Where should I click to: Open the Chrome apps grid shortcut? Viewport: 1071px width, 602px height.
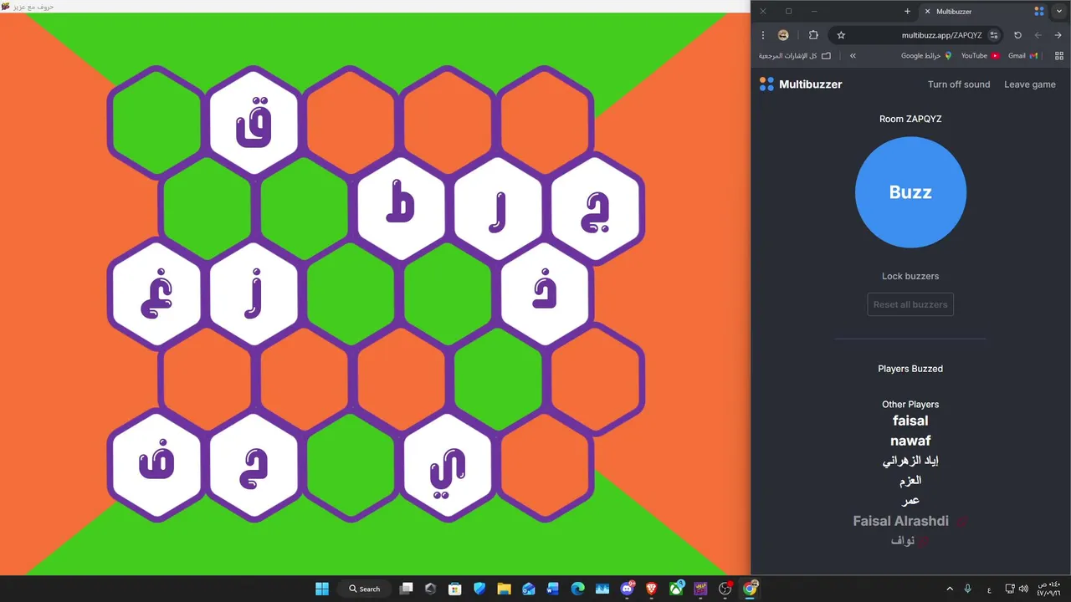pyautogui.click(x=1060, y=56)
